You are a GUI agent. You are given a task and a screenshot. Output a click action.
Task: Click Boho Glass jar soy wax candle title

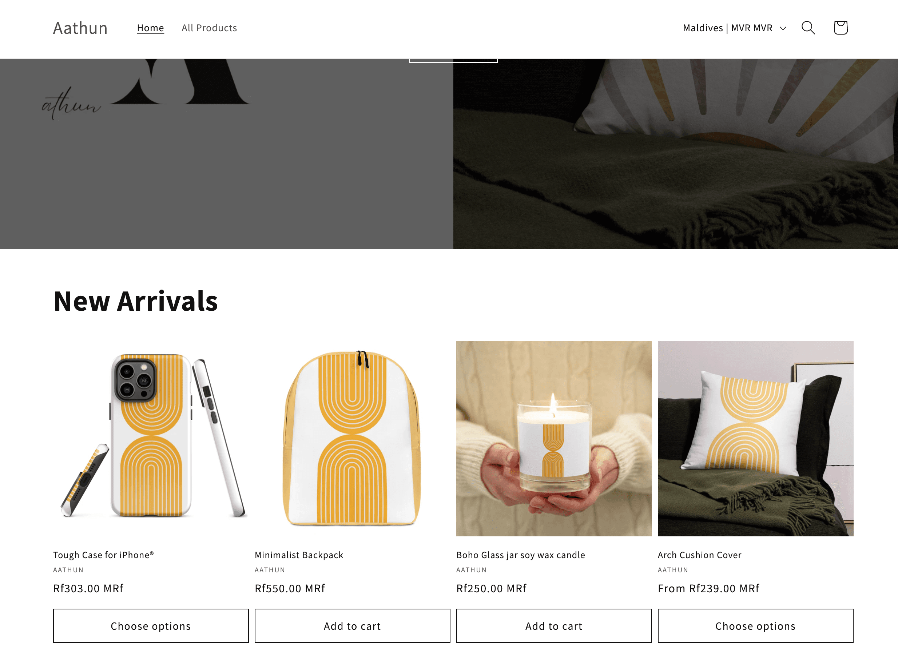(520, 555)
